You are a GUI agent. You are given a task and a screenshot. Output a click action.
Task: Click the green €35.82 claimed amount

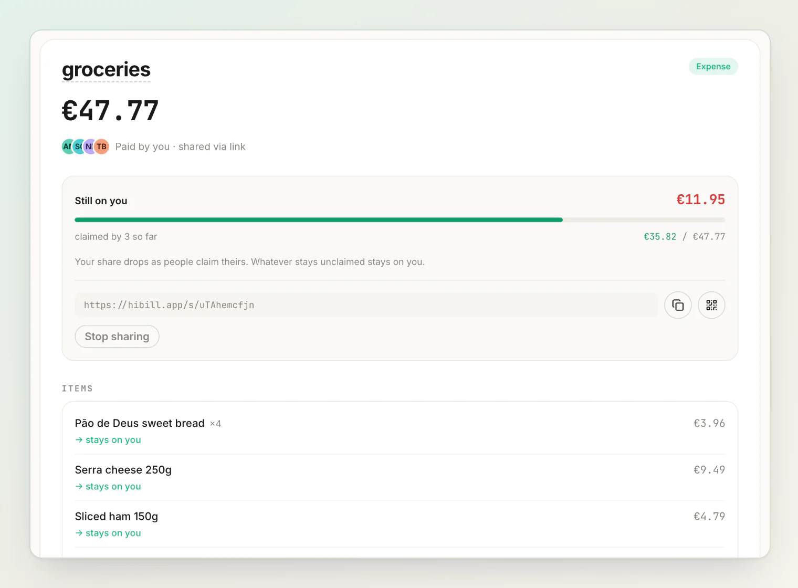660,237
